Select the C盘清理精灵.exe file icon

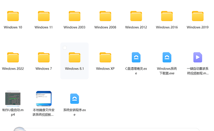[x=136, y=57]
